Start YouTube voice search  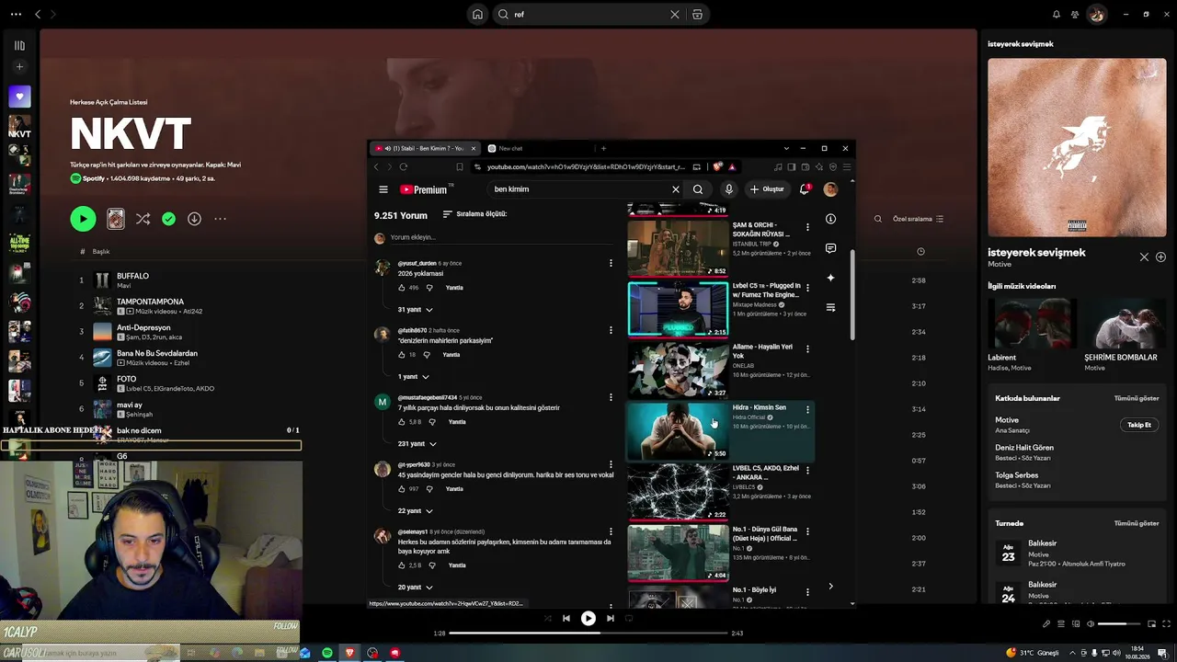coord(728,189)
